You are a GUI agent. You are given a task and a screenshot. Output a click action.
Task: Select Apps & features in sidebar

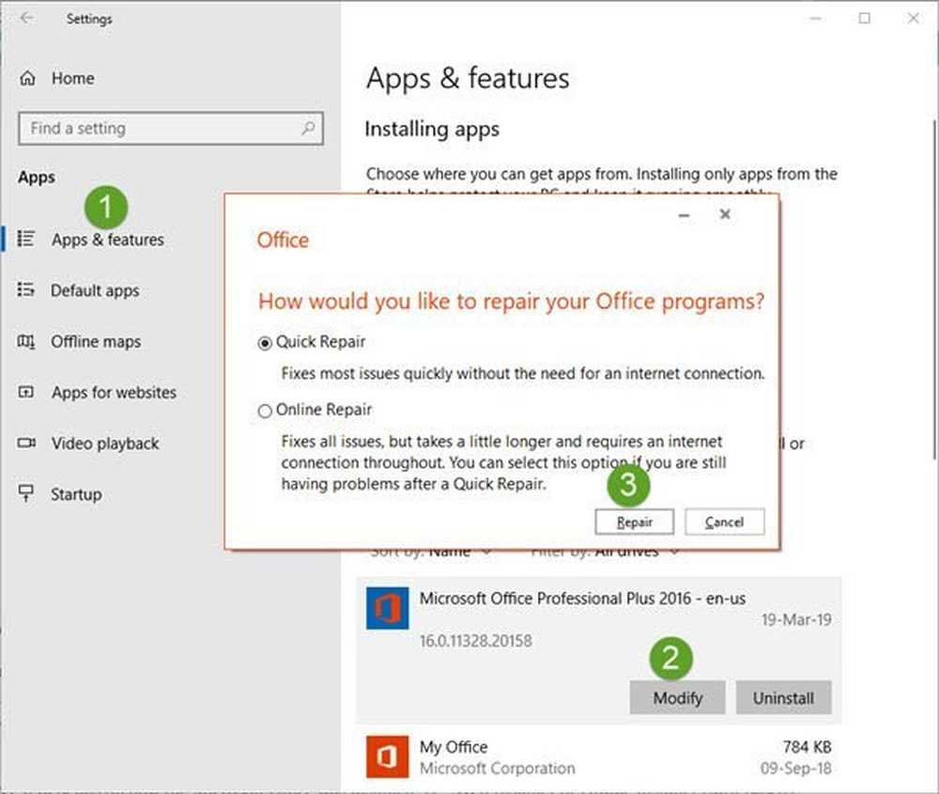pos(107,240)
